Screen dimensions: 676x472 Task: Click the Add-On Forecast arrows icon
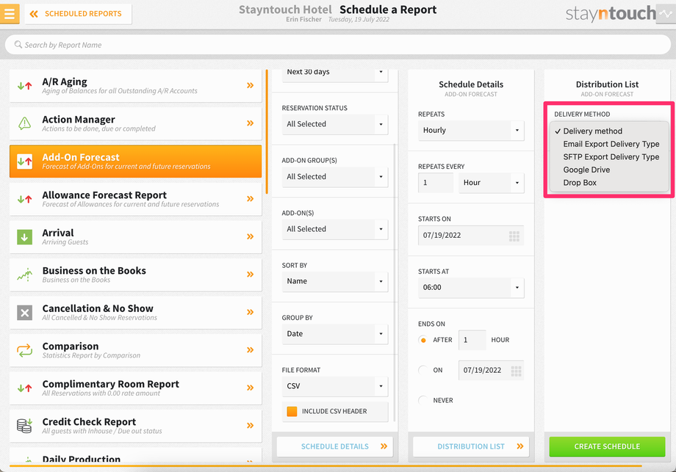click(24, 161)
